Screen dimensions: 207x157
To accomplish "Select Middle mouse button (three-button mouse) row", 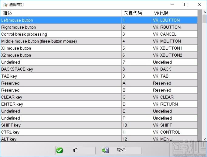I will (x=99, y=41).
